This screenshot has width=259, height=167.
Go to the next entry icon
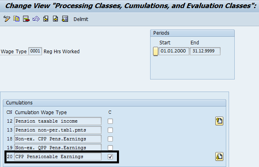55,19
